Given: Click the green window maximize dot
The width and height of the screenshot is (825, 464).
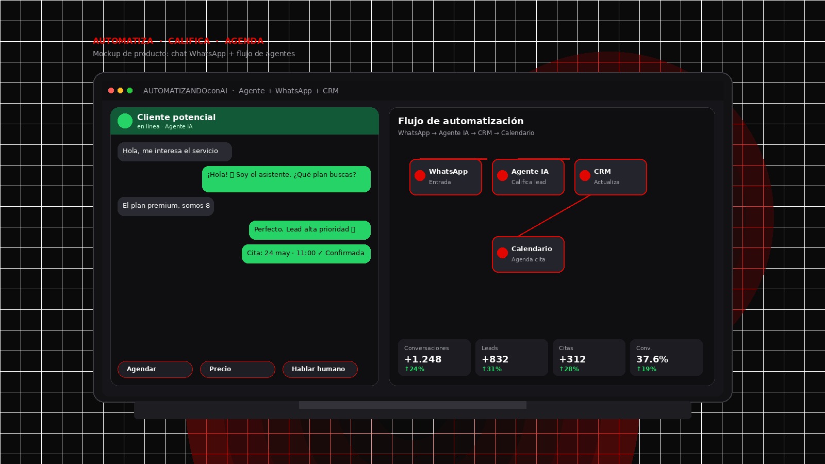Looking at the screenshot, I should point(129,91).
